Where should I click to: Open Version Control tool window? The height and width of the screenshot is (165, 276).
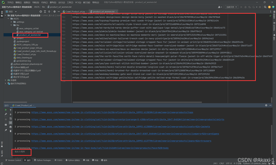click(x=13, y=160)
